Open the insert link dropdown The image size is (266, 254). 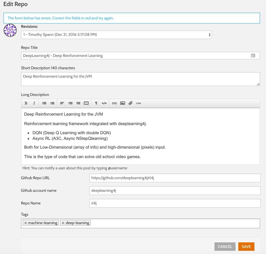(114, 103)
